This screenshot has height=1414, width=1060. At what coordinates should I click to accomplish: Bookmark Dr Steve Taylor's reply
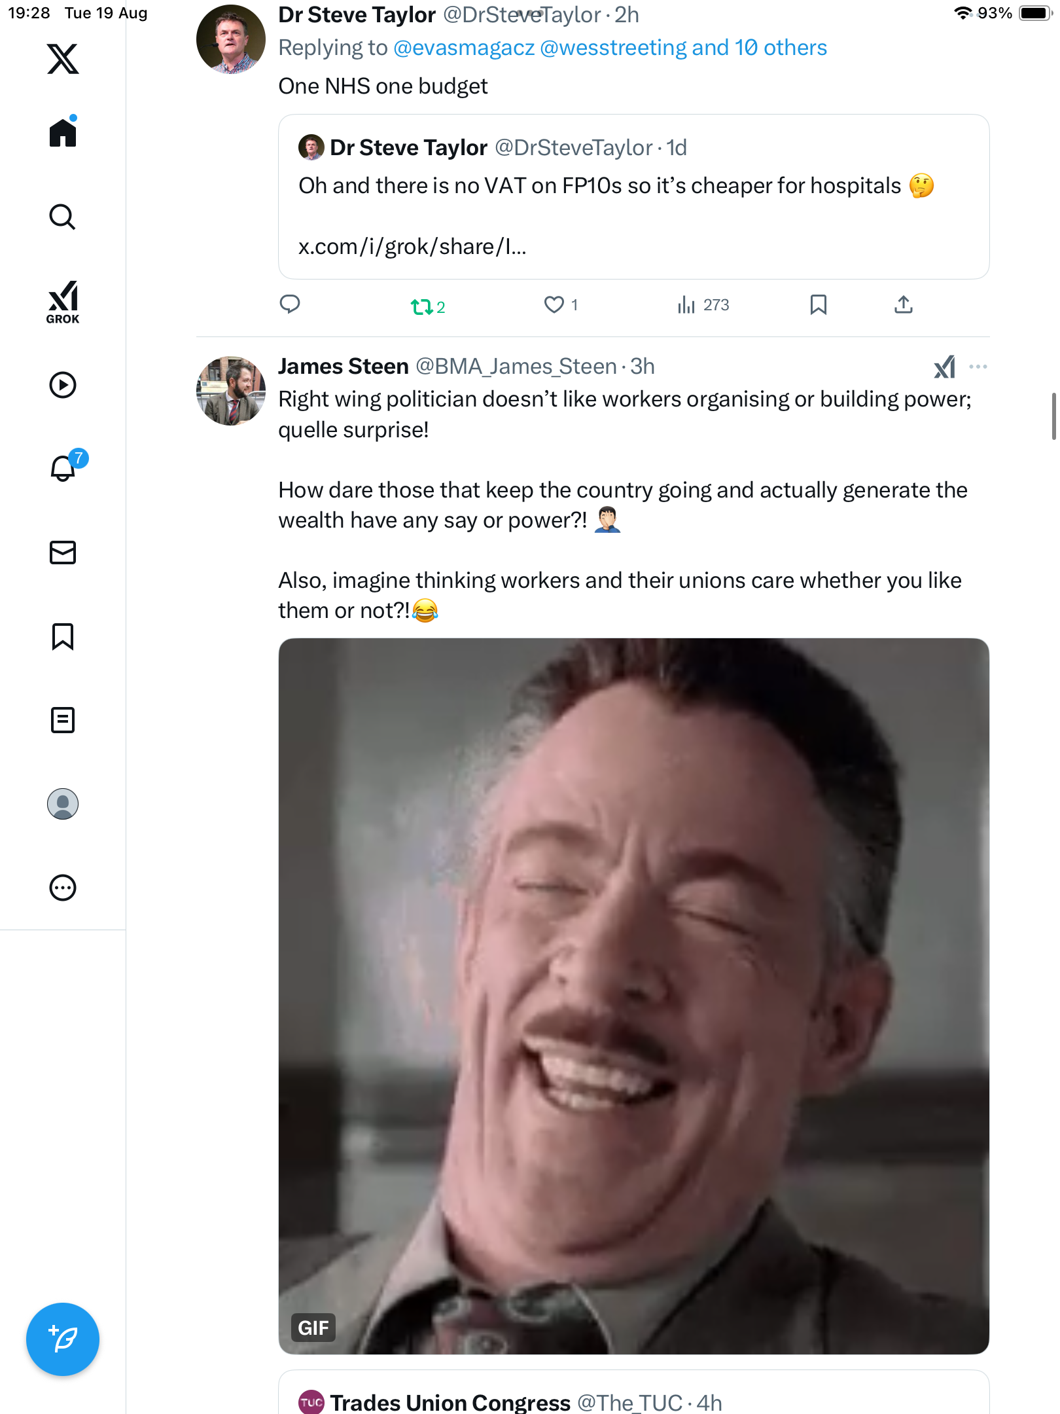point(818,304)
